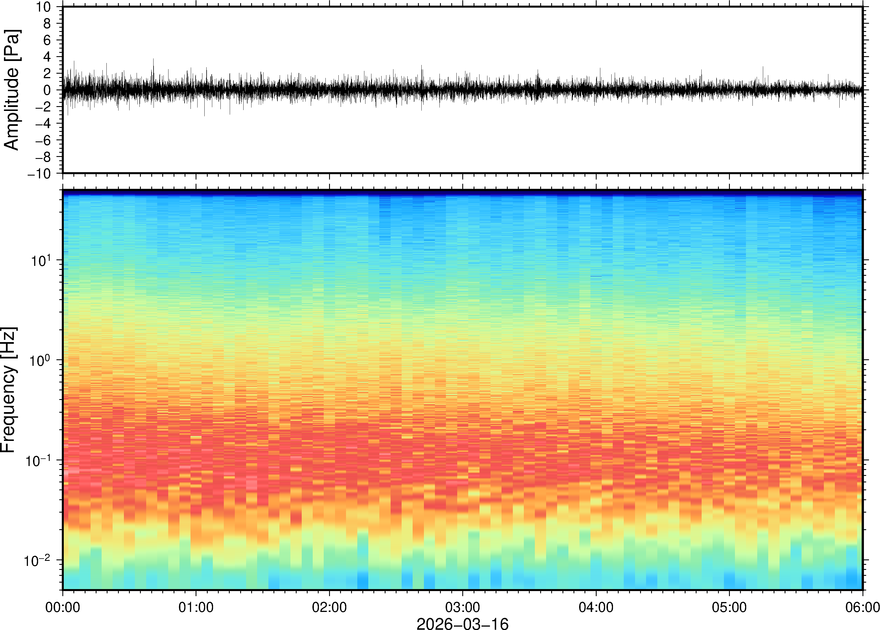
Task: Click the 0 amplitude tick label
Action: coord(47,90)
